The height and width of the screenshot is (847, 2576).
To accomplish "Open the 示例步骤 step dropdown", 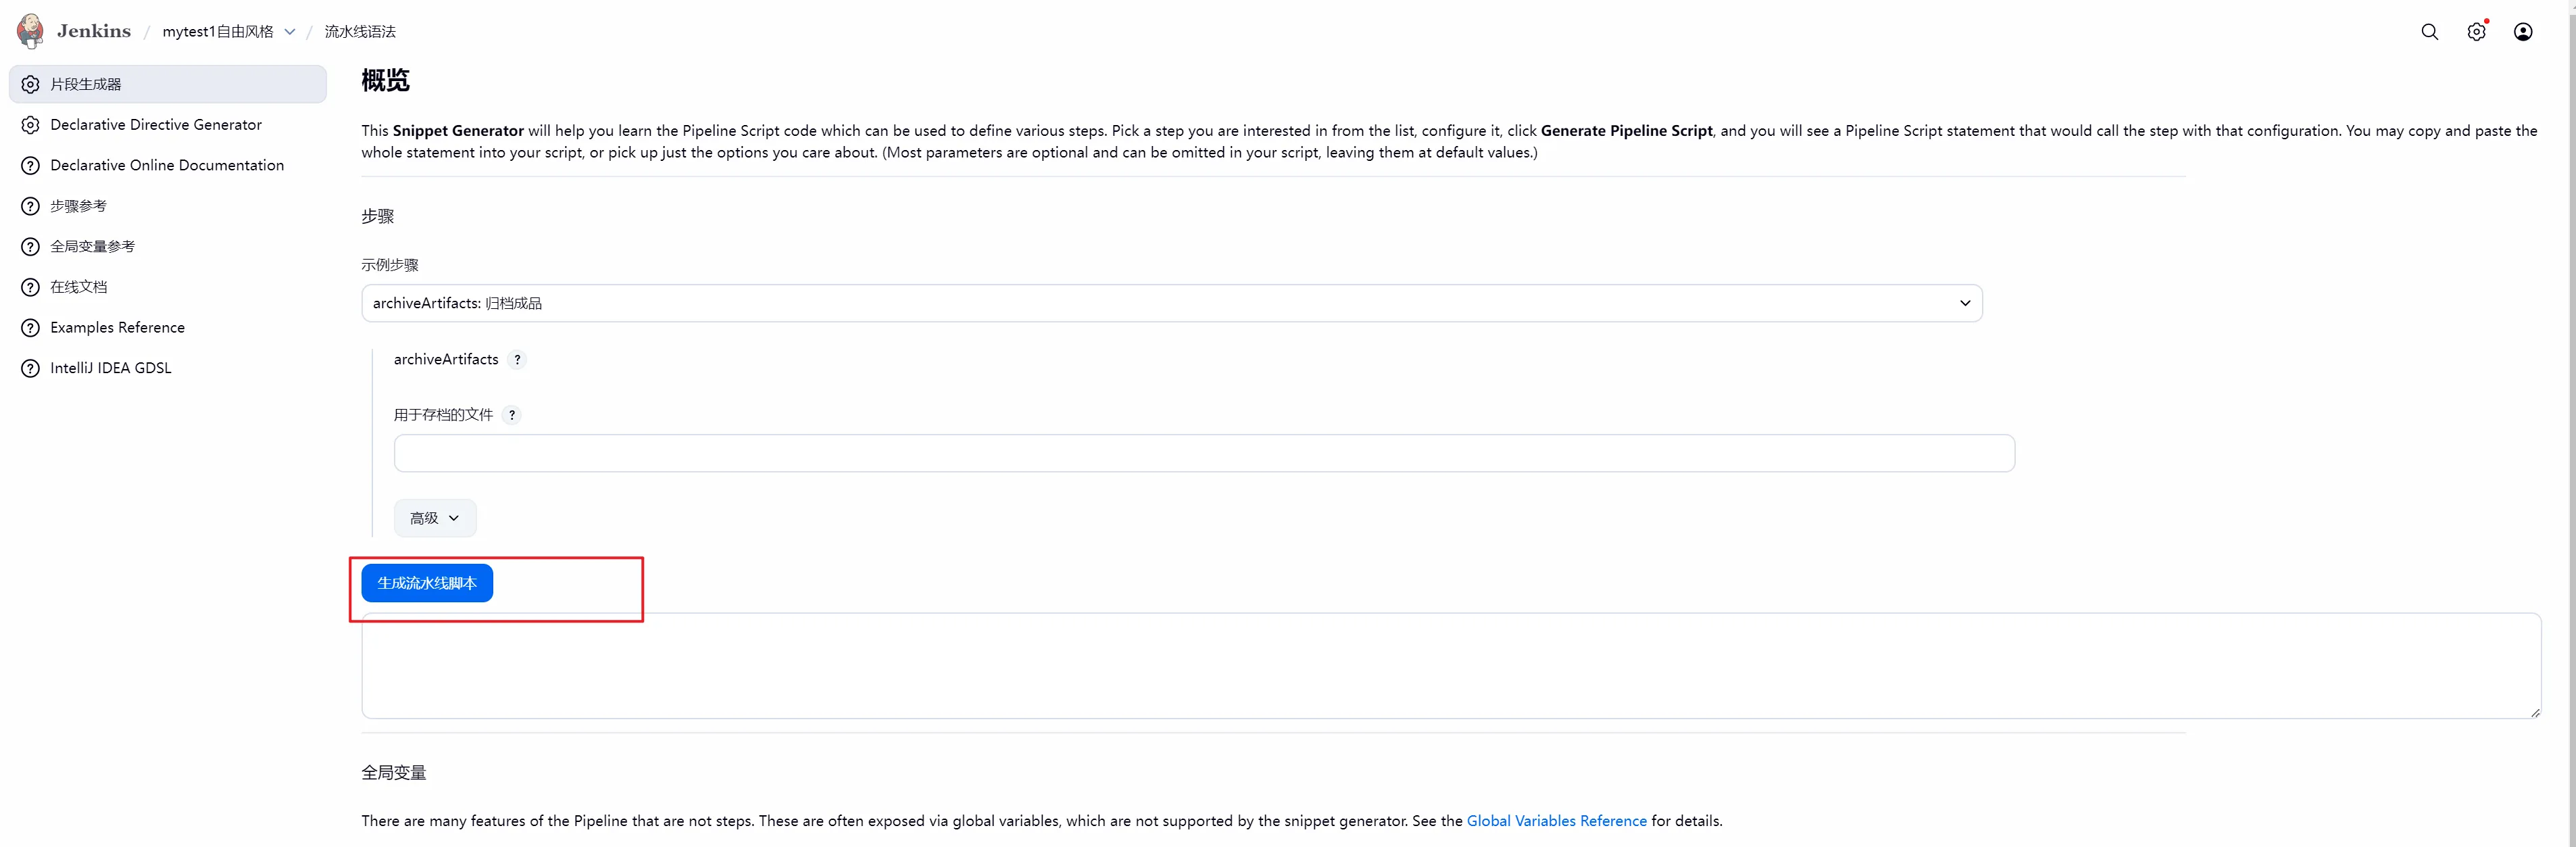I will click(x=1171, y=303).
